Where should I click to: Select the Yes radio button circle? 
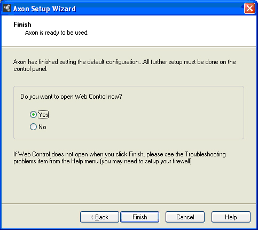pyautogui.click(x=33, y=115)
